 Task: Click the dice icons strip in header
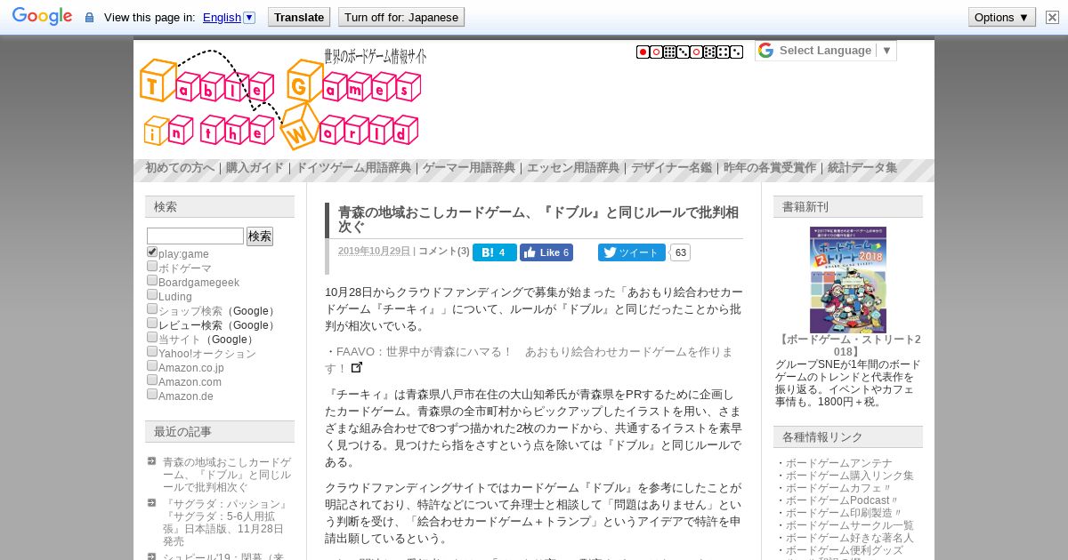pos(690,52)
